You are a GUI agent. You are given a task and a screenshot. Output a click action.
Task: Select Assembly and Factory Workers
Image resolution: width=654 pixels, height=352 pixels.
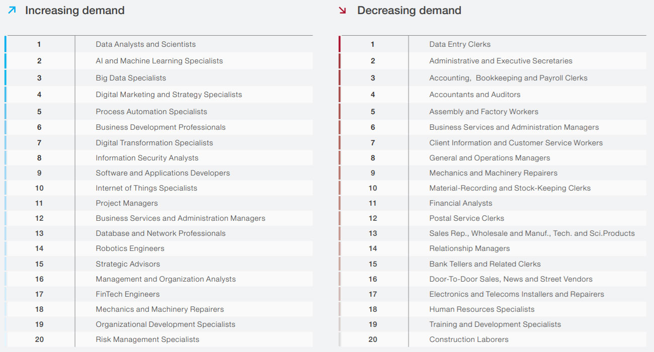[483, 112]
